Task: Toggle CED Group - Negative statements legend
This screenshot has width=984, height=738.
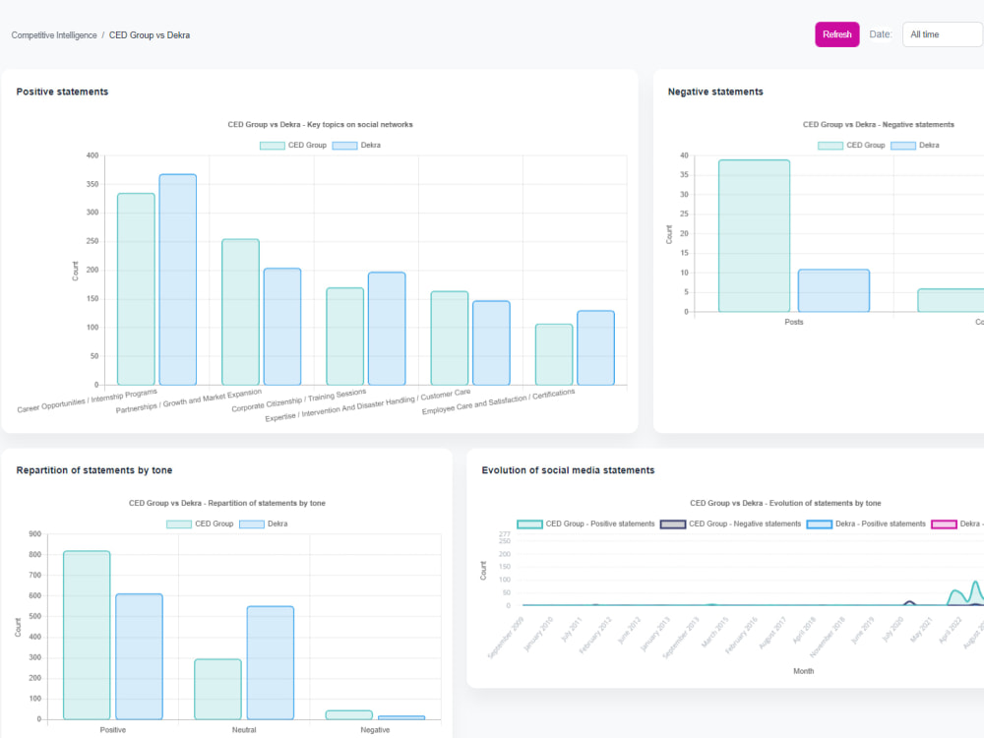Action: 730,523
